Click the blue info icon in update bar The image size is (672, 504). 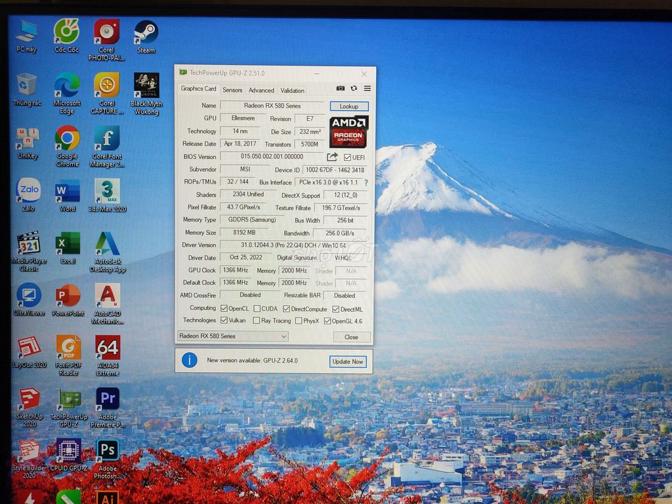click(188, 360)
